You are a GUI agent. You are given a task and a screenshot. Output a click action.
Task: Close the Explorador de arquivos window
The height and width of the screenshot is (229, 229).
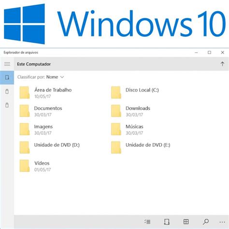tap(222, 53)
